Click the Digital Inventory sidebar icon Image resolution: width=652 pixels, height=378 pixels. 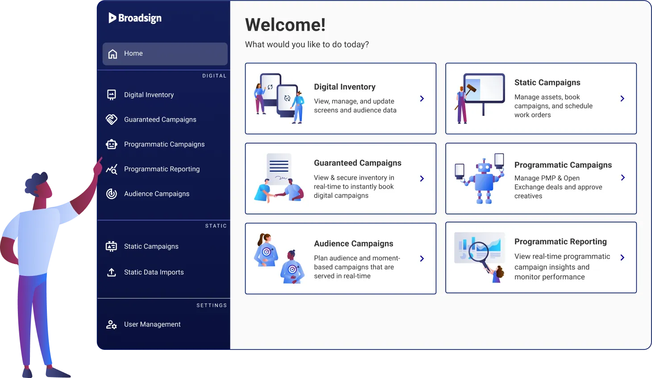click(112, 95)
